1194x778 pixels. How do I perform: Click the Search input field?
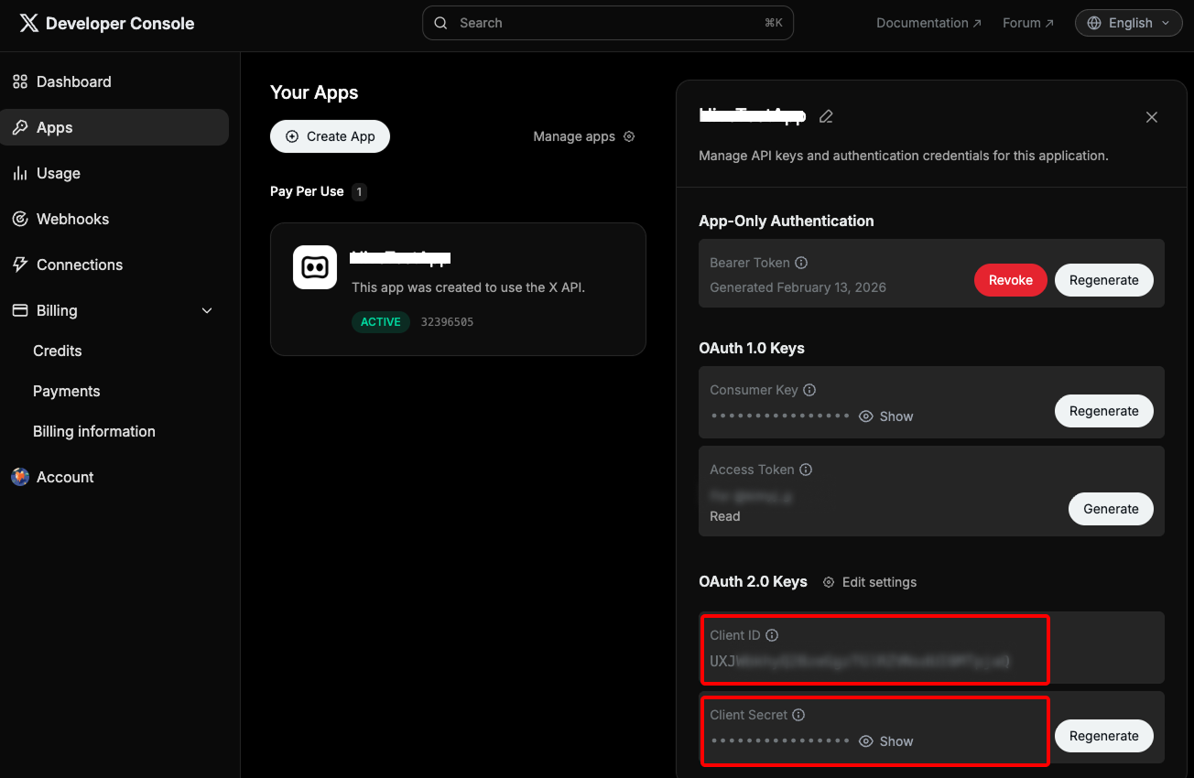(607, 23)
